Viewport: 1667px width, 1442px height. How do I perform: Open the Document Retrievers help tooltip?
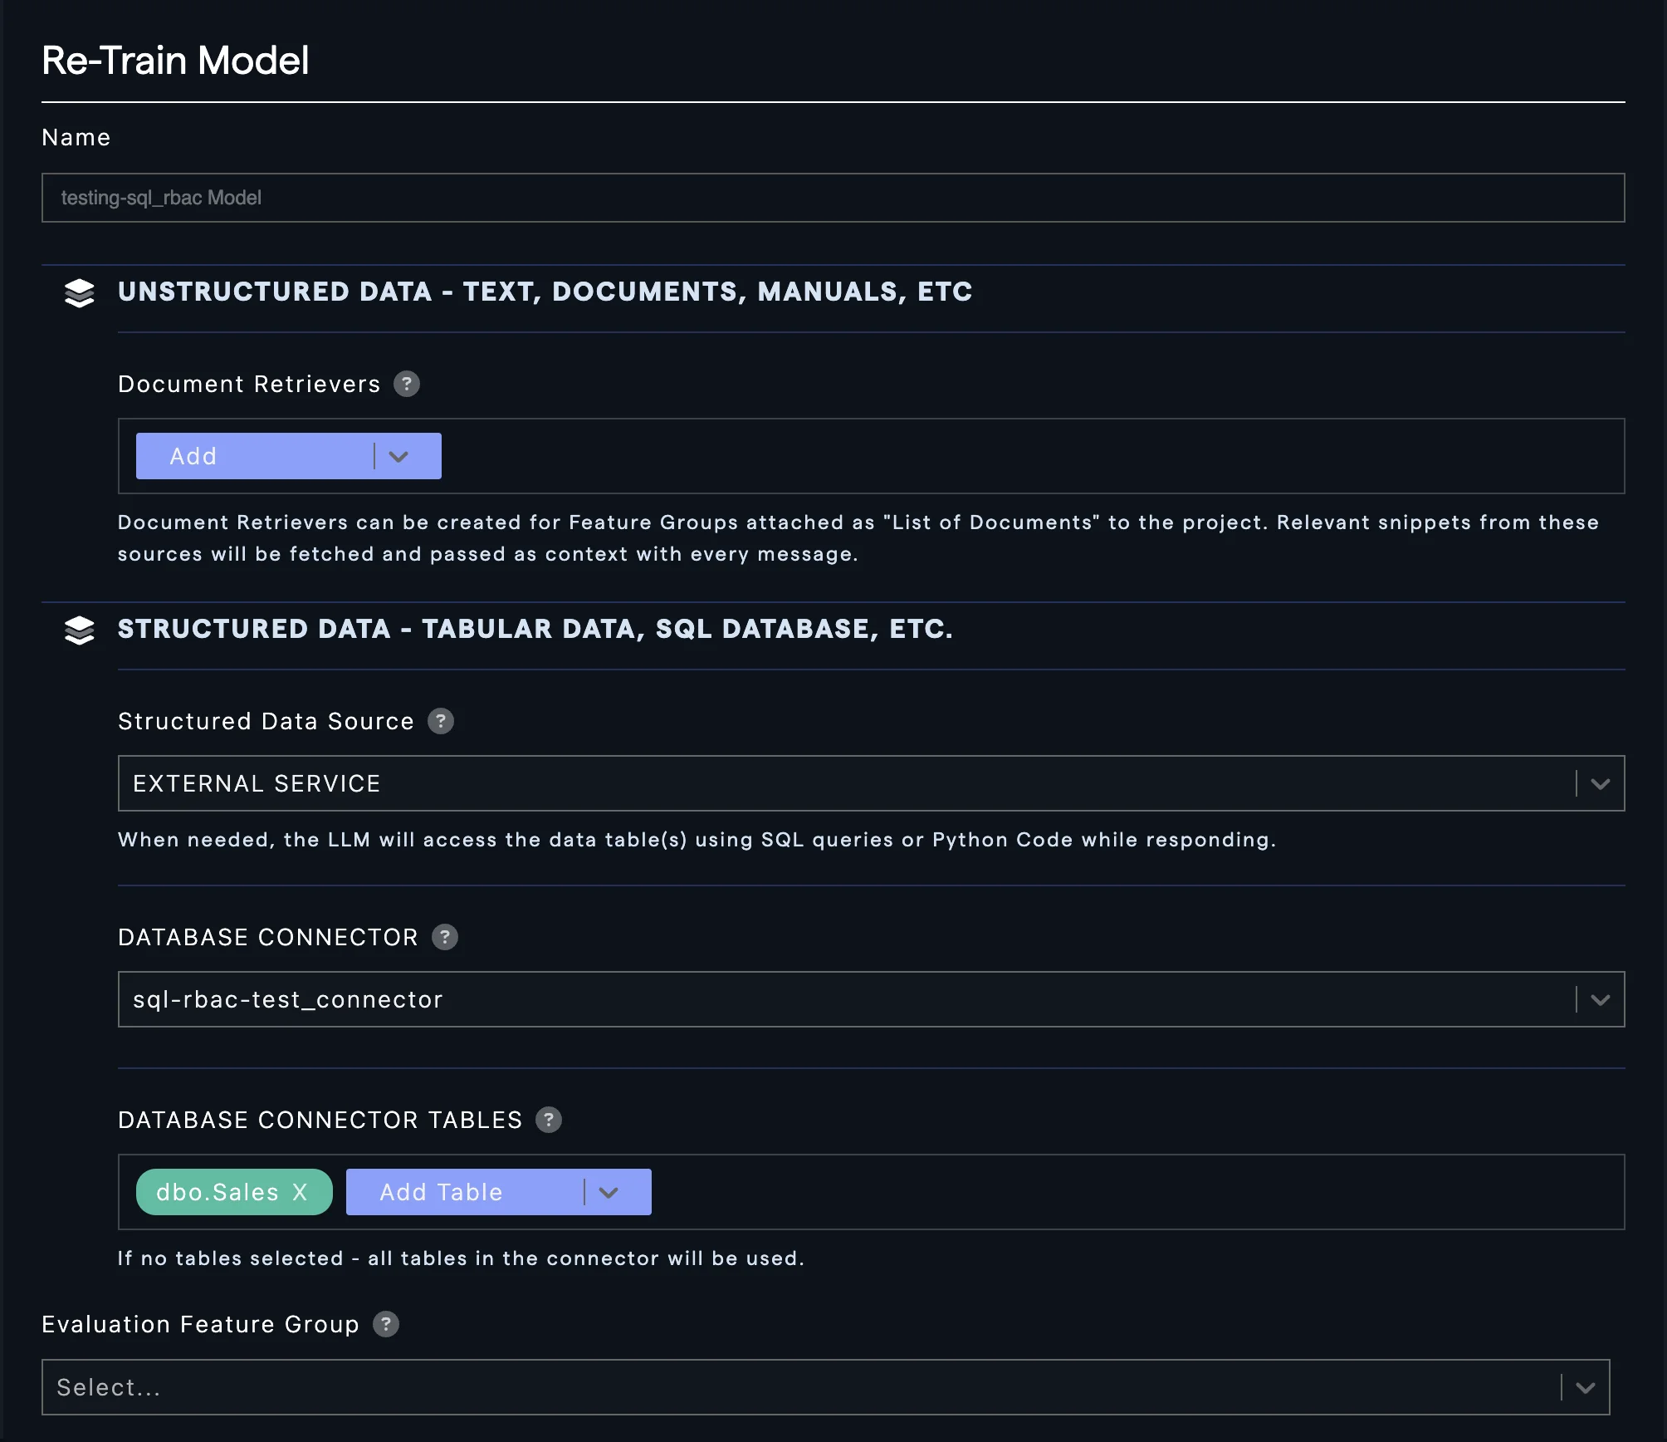406,384
